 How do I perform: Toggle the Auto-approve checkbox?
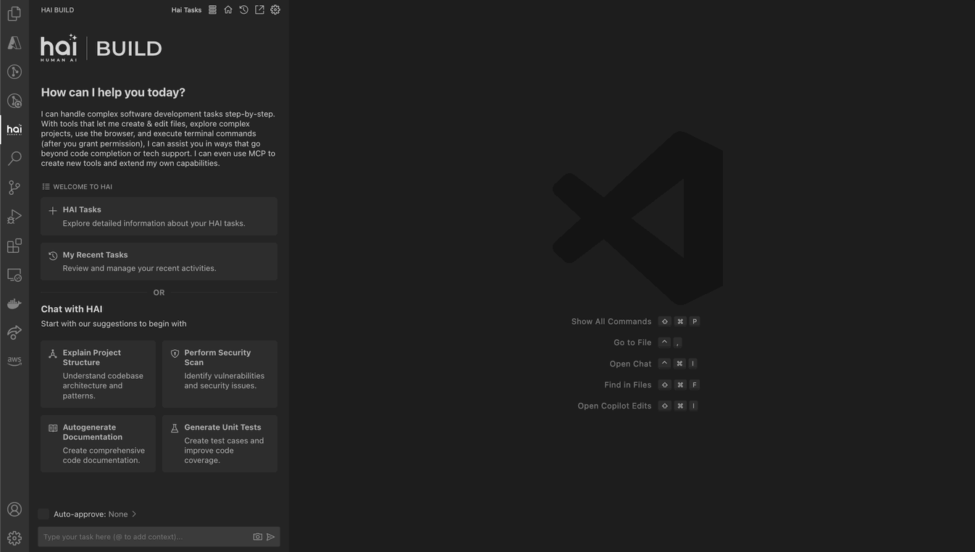click(43, 514)
